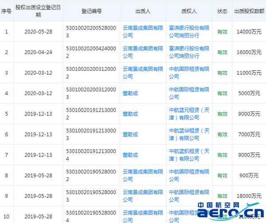
Task: Select the 质权人 column header
Action: tap(189, 11)
